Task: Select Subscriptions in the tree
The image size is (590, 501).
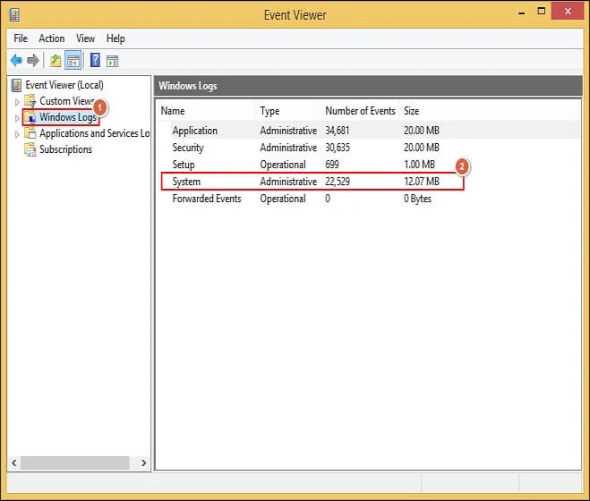Action: 66,149
